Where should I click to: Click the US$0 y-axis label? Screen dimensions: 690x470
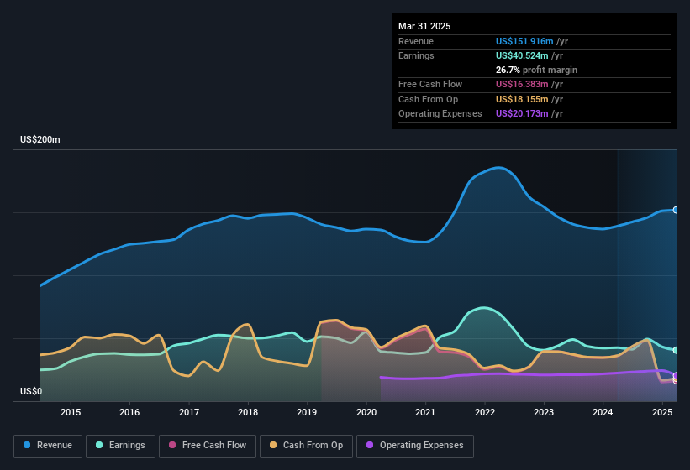click(x=31, y=391)
